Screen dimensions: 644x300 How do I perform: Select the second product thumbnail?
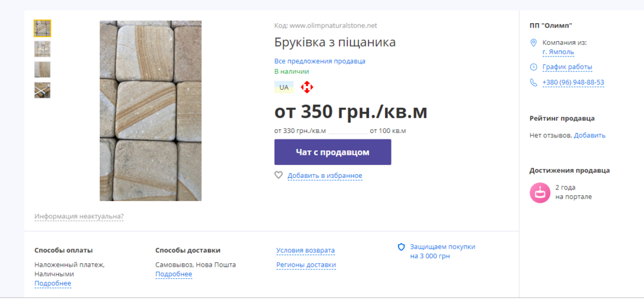[43, 49]
